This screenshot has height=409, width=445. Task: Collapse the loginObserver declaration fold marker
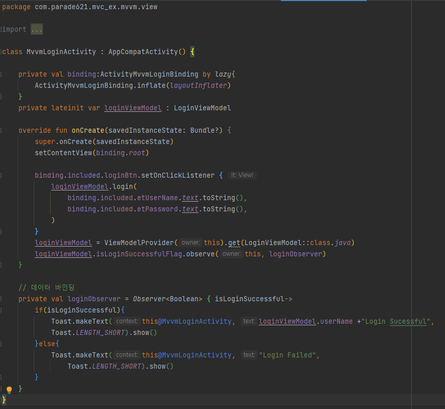(1, 299)
